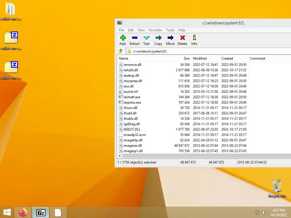Open the Favorites menu
291x218 pixels.
(x=155, y=30)
